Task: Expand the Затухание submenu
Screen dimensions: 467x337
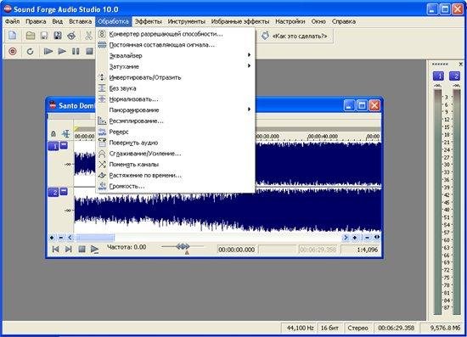Action: pyautogui.click(x=176, y=66)
